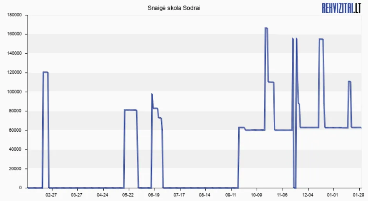Click the highest peak near 10-09
The width and height of the screenshot is (368, 201).
point(266,28)
